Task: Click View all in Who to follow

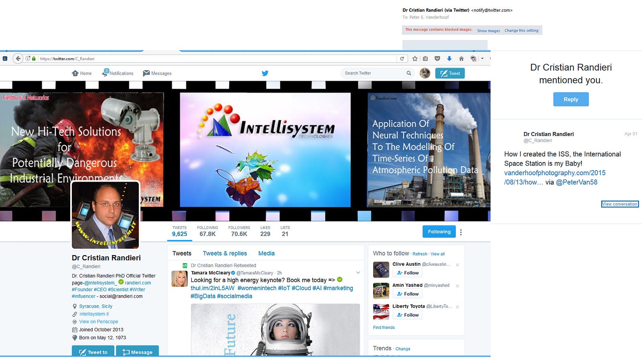Action: coord(438,254)
